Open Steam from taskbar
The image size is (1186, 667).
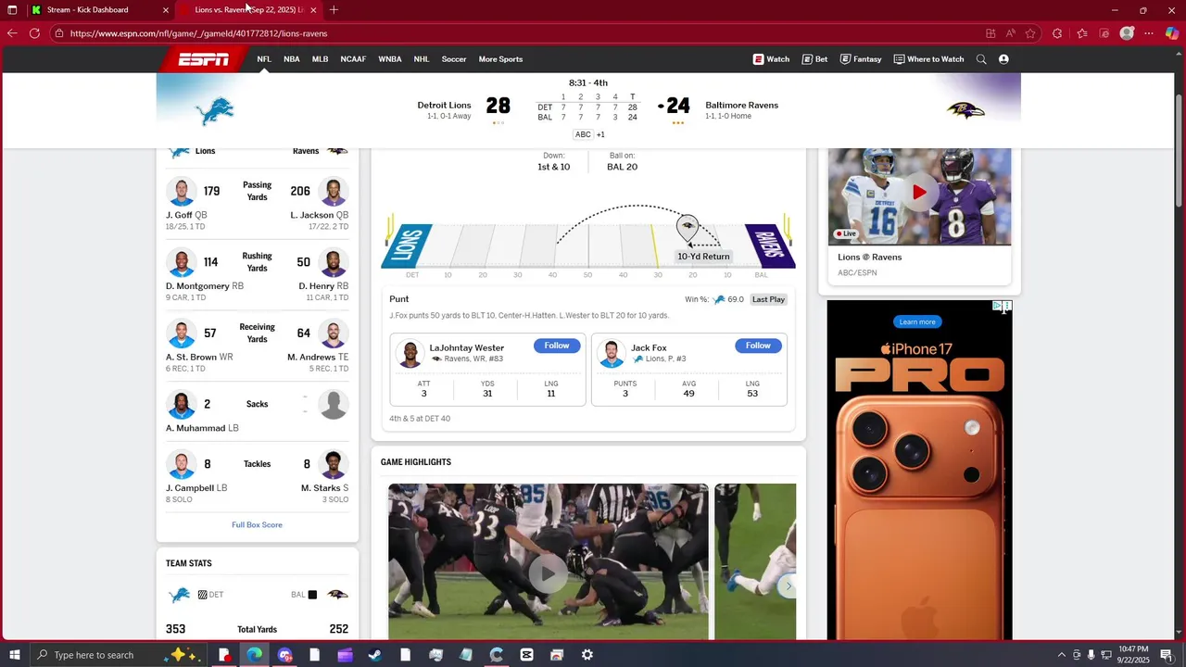coord(374,655)
